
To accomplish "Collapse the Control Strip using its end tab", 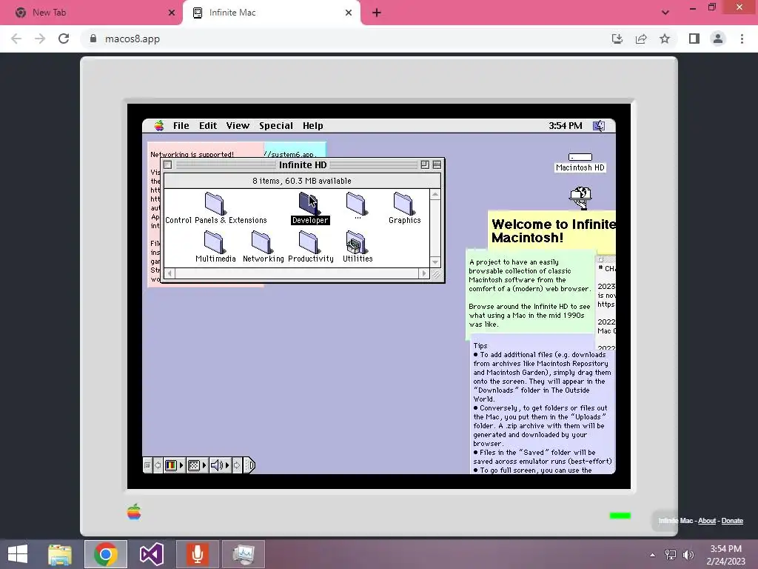I will (249, 465).
